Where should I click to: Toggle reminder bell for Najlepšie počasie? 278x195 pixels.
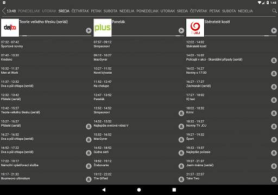tap(274, 153)
